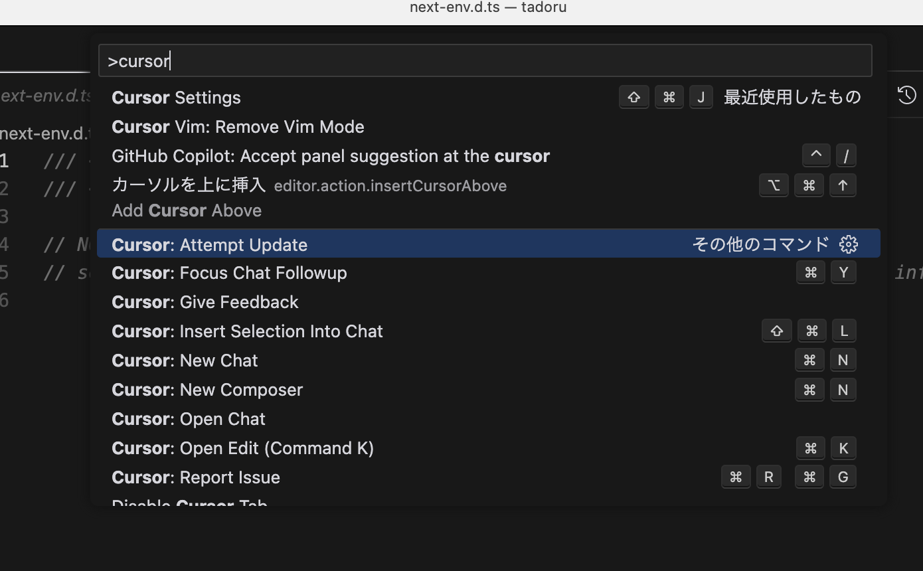923x571 pixels.
Task: Run GitHub Copilot accept panel suggestion command
Action: (331, 156)
